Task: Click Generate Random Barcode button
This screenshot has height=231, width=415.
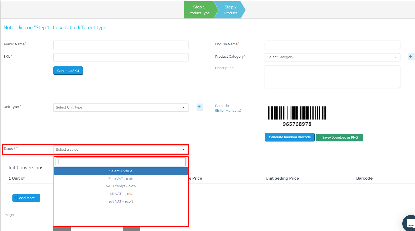Action: click(289, 137)
